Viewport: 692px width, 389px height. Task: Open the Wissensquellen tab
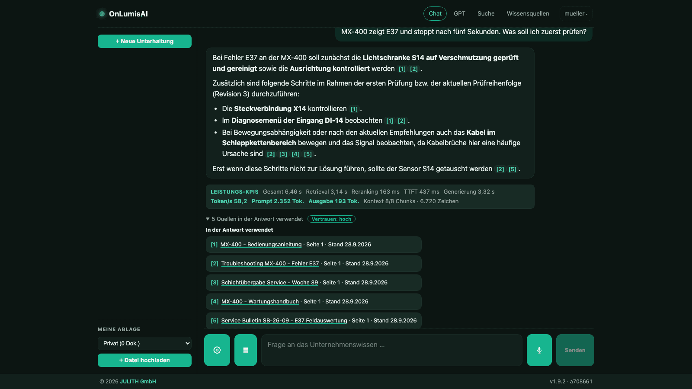pyautogui.click(x=528, y=13)
